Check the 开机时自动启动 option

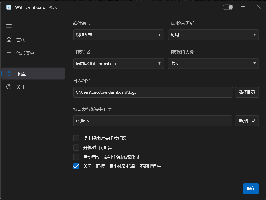coord(76,148)
